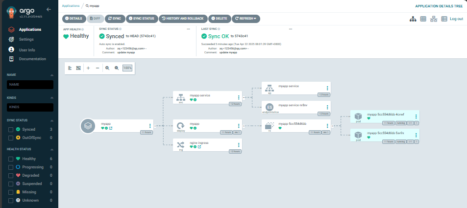Collapse the HEALTH STATUS filter section

coord(52,149)
